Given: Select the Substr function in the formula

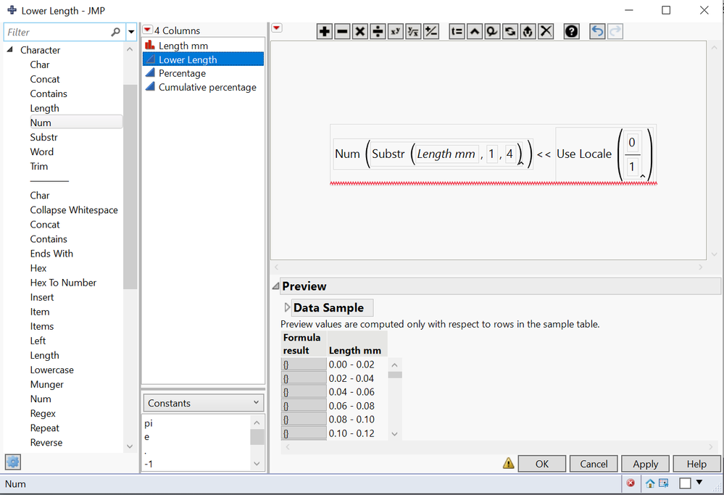Looking at the screenshot, I should tap(388, 154).
